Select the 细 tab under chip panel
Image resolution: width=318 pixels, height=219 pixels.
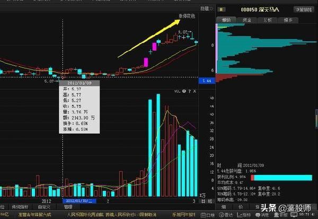224,207
